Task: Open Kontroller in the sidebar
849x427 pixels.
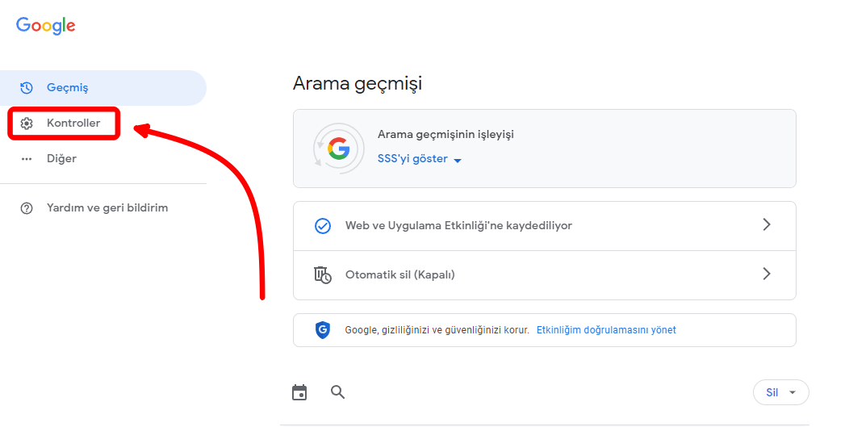Action: [73, 123]
